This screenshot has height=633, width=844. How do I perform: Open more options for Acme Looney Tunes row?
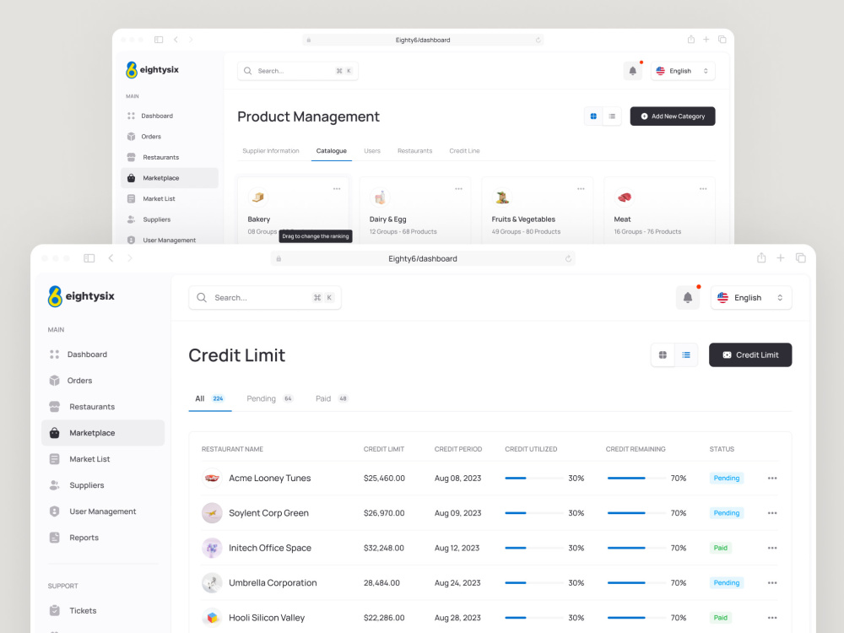(x=772, y=478)
